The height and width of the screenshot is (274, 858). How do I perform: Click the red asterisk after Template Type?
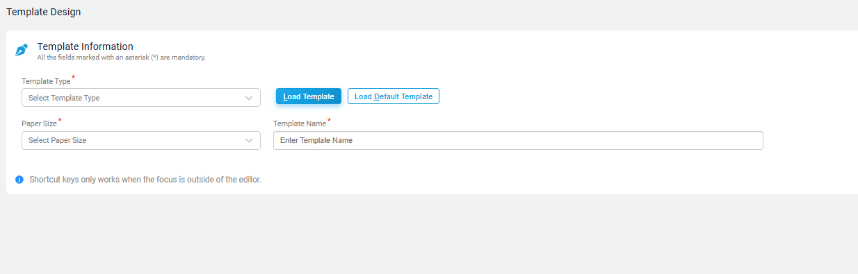(x=74, y=78)
